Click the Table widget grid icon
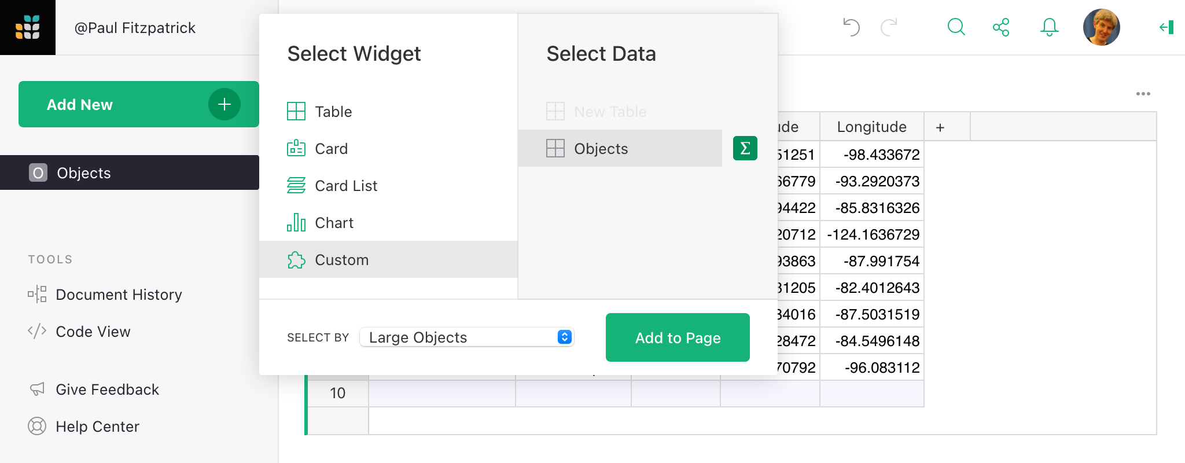The width and height of the screenshot is (1185, 463). pyautogui.click(x=296, y=111)
